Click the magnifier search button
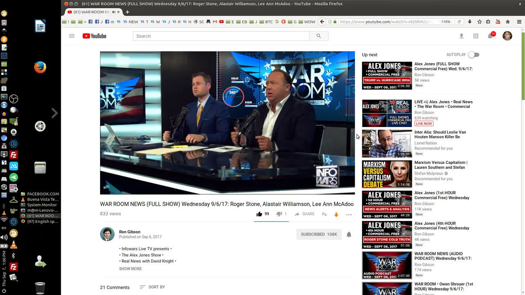 click(319, 36)
